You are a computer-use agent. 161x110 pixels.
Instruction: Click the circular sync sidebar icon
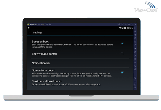135,45
